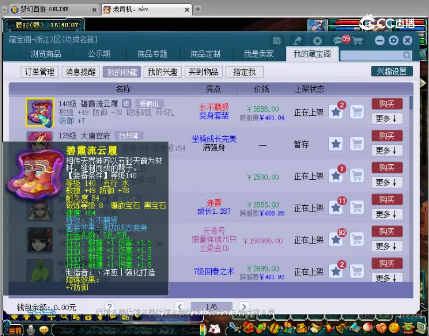429x336 pixels.
Task: Click the 碧霞流云履 boots thumbnail
Action: pyautogui.click(x=40, y=112)
